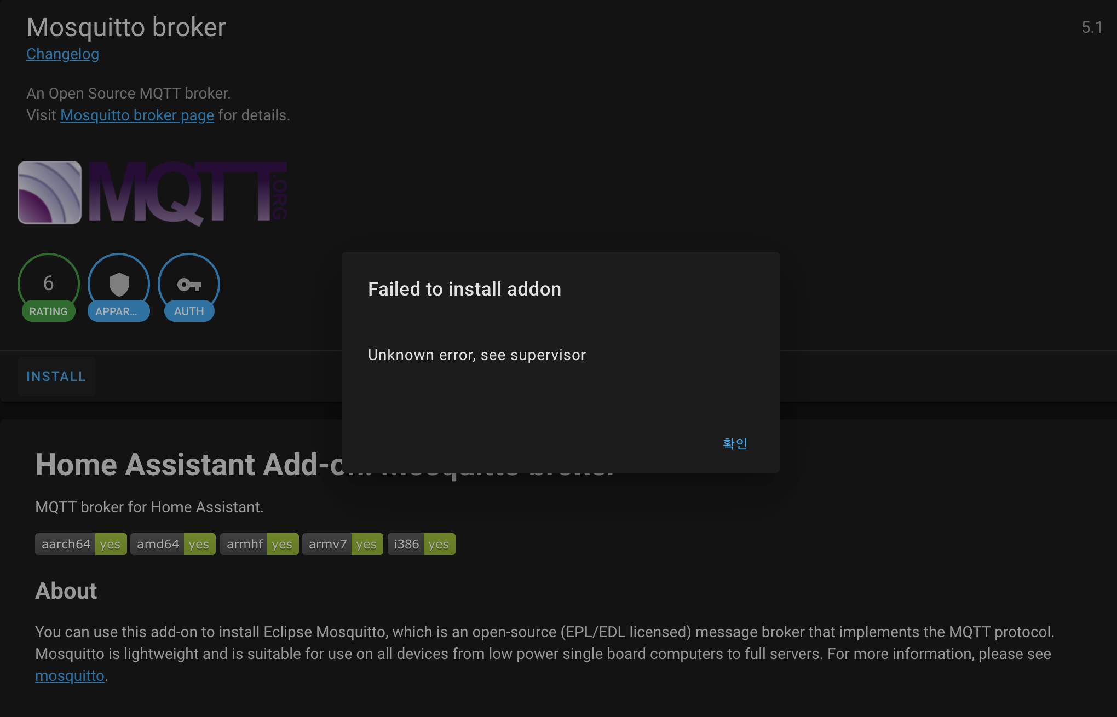1117x717 pixels.
Task: Click the armv7 yes badge
Action: pyautogui.click(x=342, y=544)
